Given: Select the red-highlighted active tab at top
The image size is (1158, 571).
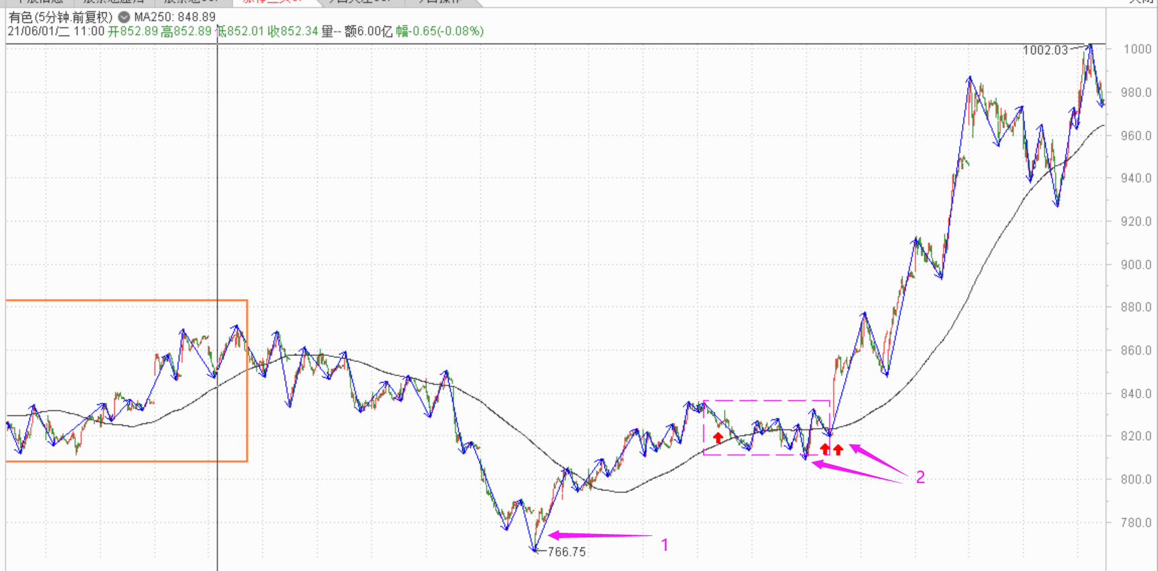Looking at the screenshot, I should point(272,2).
